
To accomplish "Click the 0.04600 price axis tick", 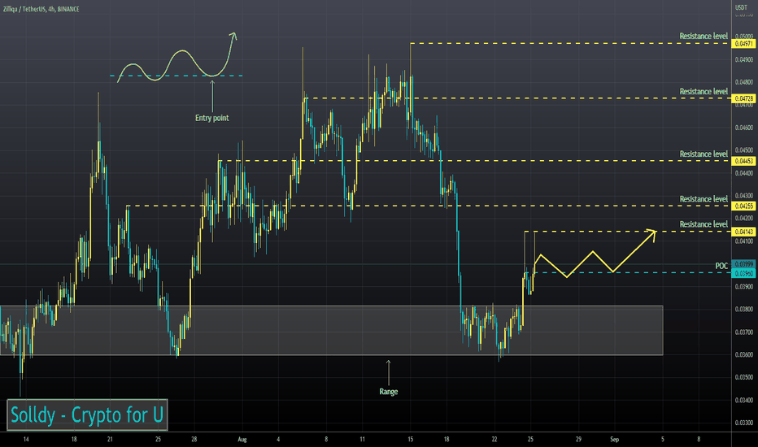I will click(744, 128).
